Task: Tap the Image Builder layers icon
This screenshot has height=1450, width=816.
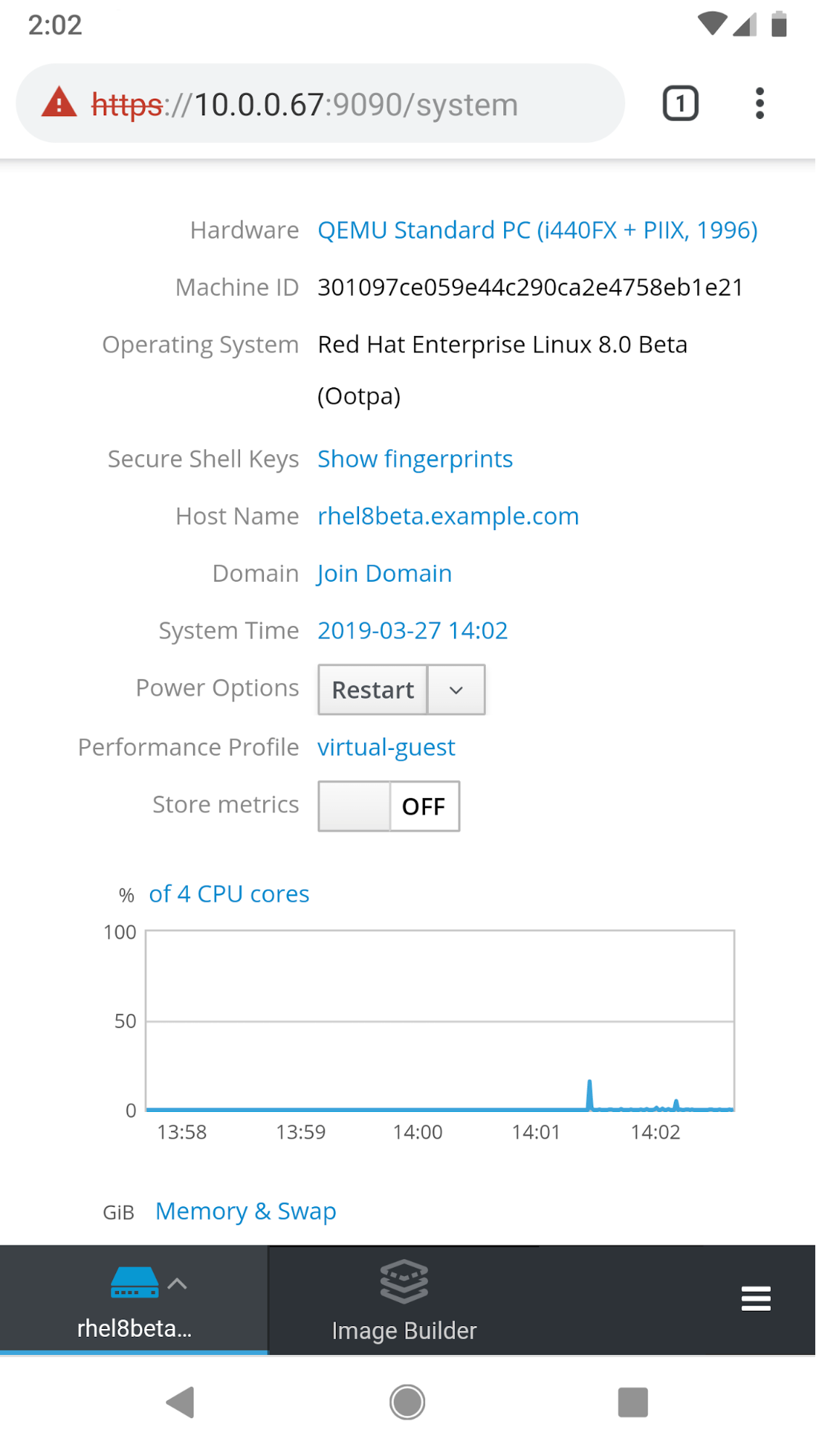Action: click(x=404, y=1282)
